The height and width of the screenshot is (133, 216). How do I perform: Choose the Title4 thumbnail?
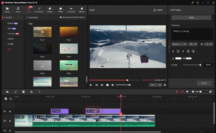tap(69, 49)
